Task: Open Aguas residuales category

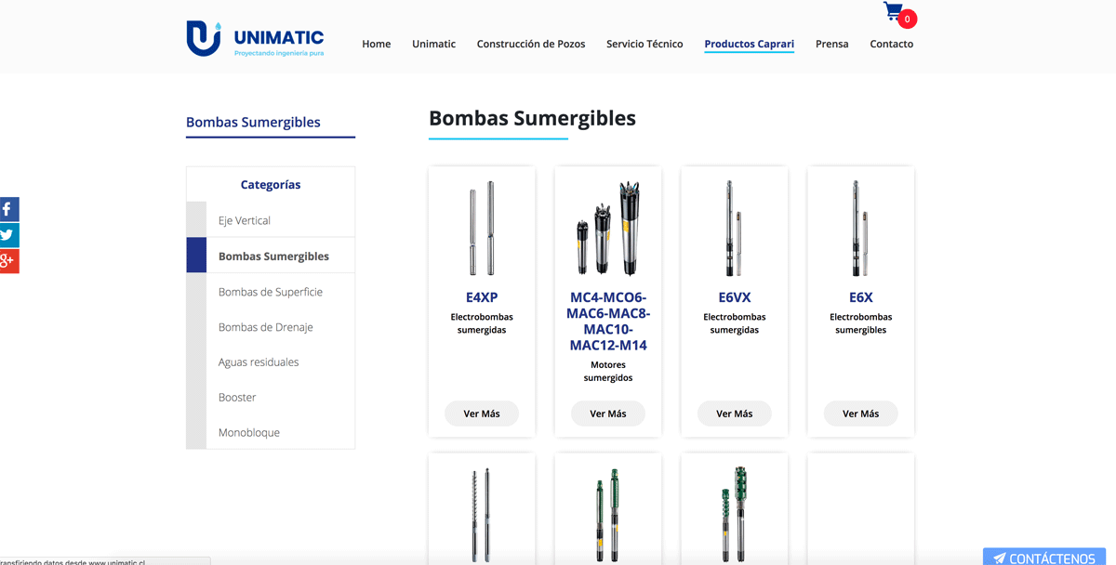Action: coord(271,361)
